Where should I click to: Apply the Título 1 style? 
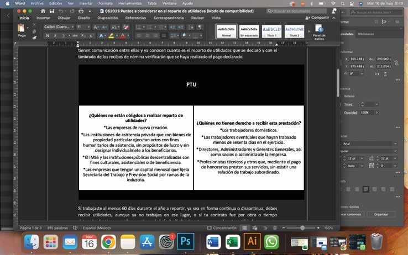[271, 31]
